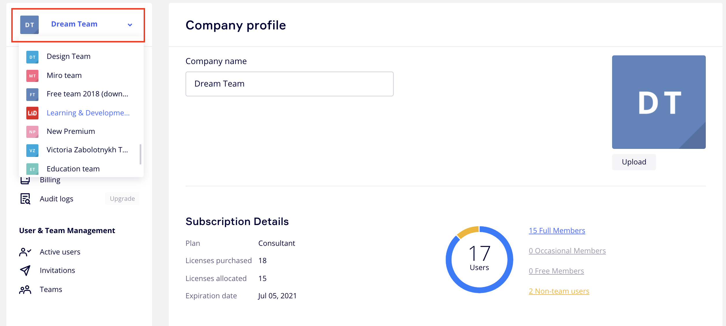Click the 0 Occasional Members link
Image resolution: width=726 pixels, height=326 pixels.
[x=567, y=251]
